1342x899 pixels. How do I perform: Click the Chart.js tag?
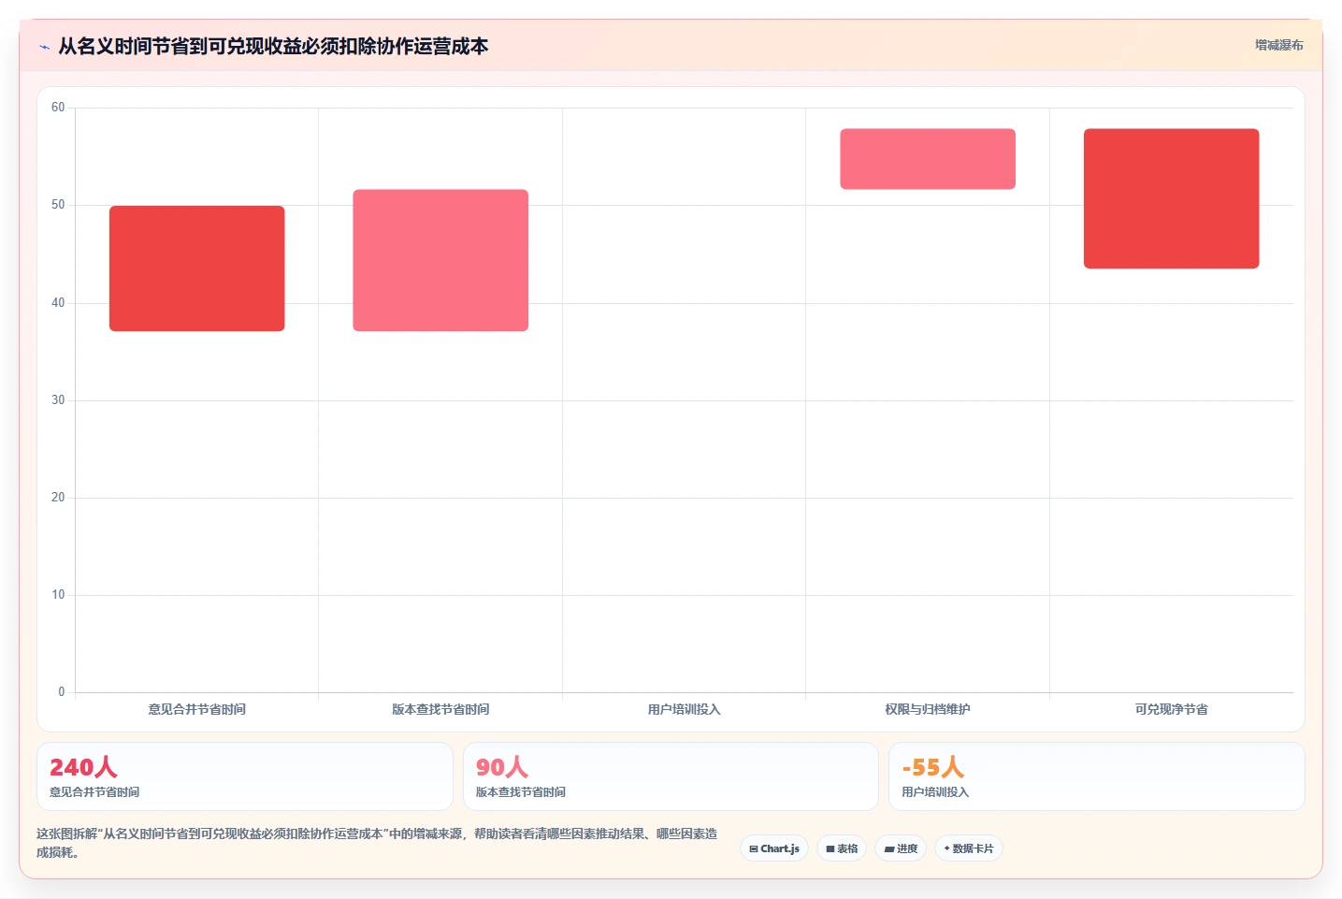774,848
